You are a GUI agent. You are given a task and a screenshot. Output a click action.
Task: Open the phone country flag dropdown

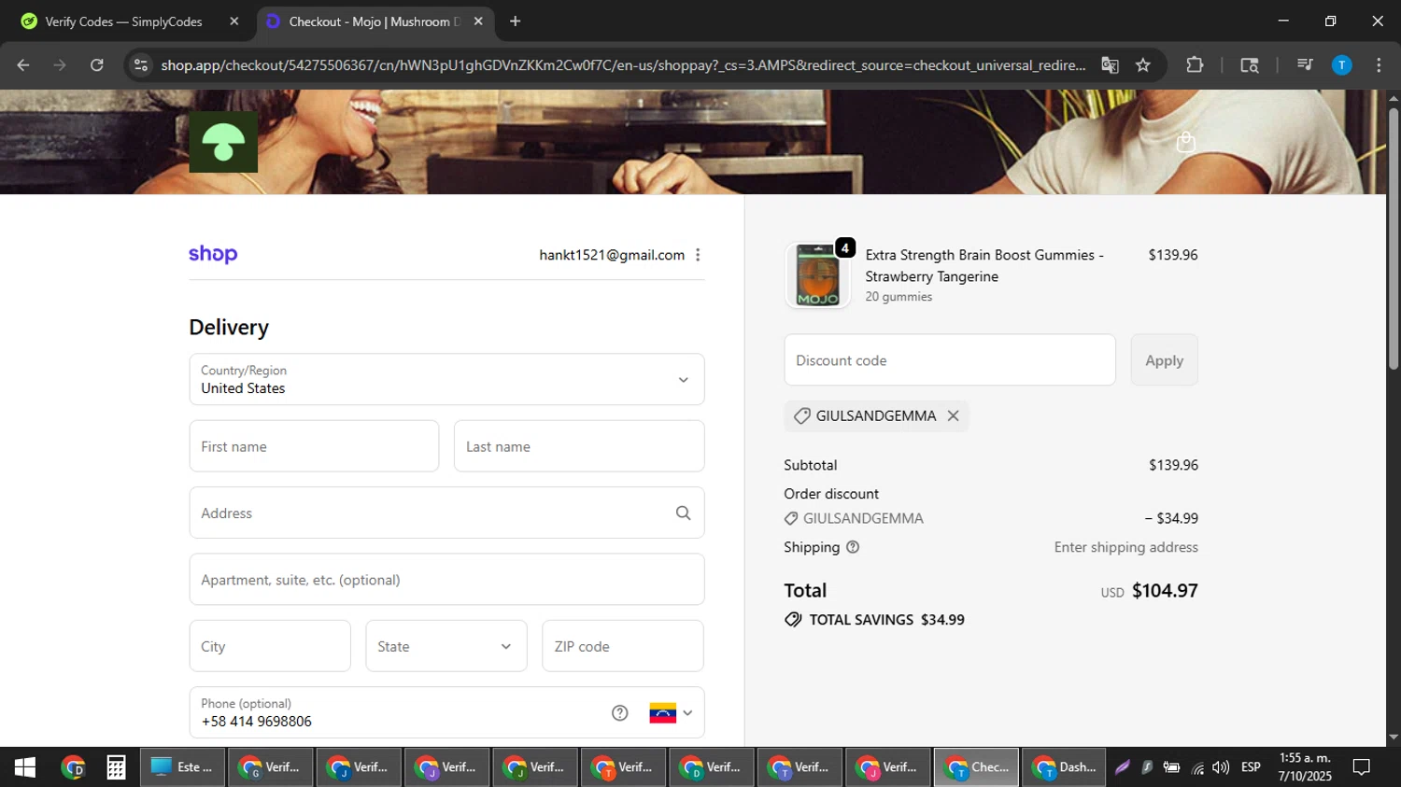pos(671,713)
